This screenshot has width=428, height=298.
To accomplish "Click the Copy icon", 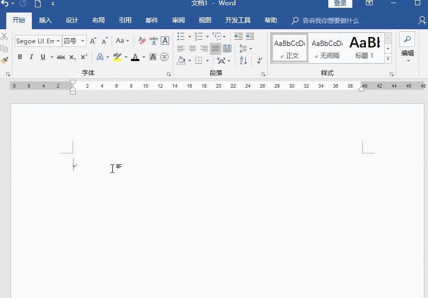I will point(4,49).
